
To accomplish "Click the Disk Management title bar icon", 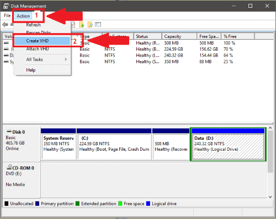I will (6, 6).
